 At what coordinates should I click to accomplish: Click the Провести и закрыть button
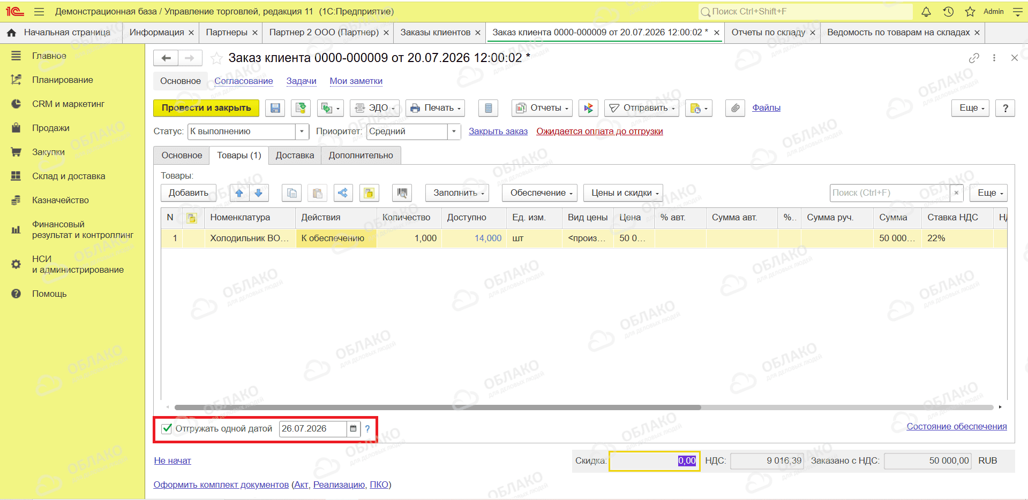click(x=206, y=108)
